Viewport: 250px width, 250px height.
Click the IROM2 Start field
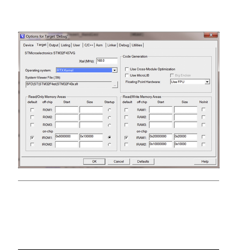click(x=67, y=144)
